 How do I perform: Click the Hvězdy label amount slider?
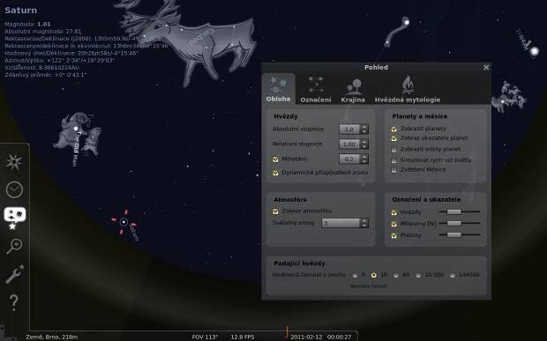tap(459, 211)
